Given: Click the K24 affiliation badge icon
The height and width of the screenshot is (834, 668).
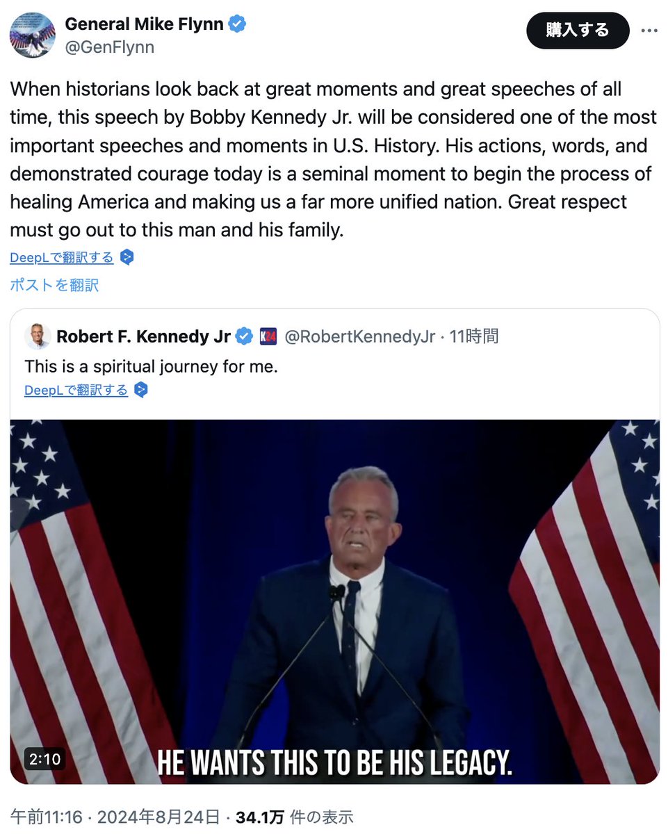Looking at the screenshot, I should click(x=268, y=337).
